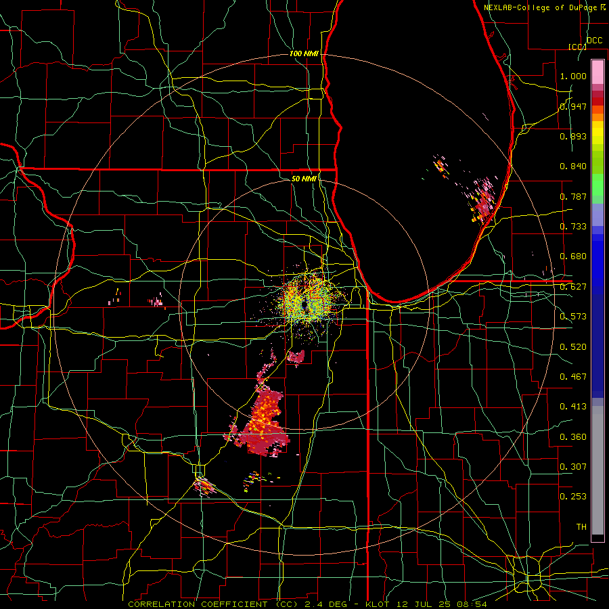Click the 0.680 legend value
This screenshot has width=609, height=609.
pyautogui.click(x=573, y=256)
